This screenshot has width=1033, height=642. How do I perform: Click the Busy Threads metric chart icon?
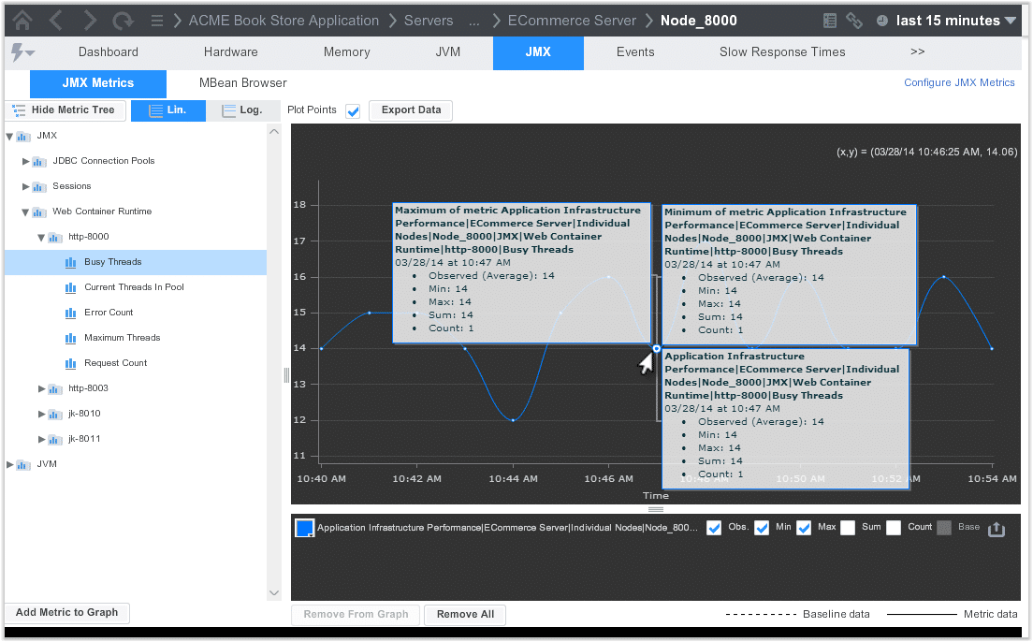70,262
